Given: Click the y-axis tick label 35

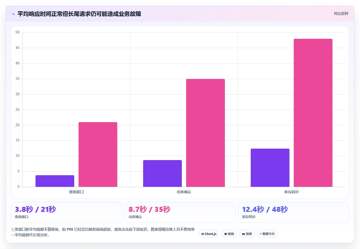Looking at the screenshot, I should [x=17, y=79].
